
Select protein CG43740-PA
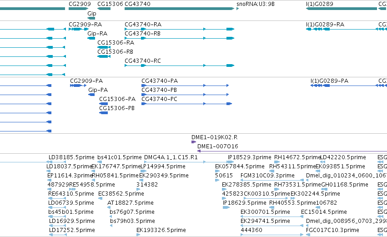click(160, 81)
